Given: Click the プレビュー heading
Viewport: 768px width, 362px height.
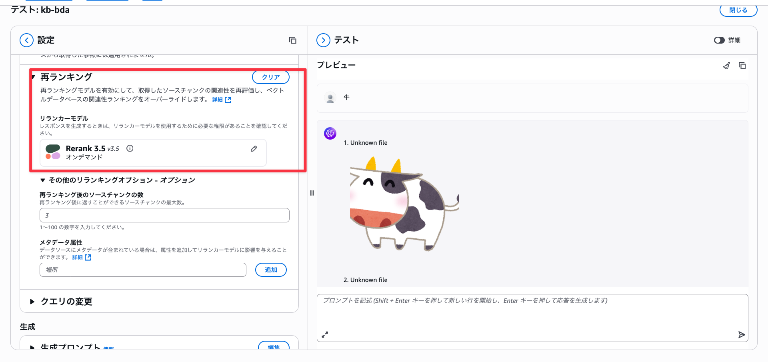Looking at the screenshot, I should click(336, 65).
